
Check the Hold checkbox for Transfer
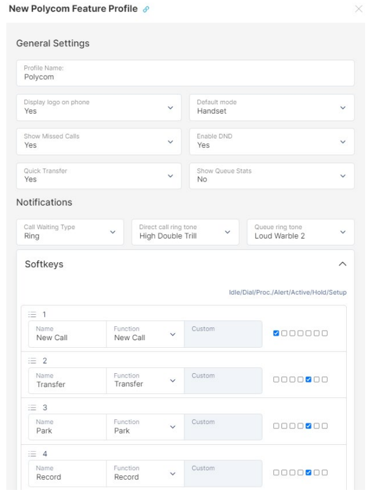(x=316, y=379)
